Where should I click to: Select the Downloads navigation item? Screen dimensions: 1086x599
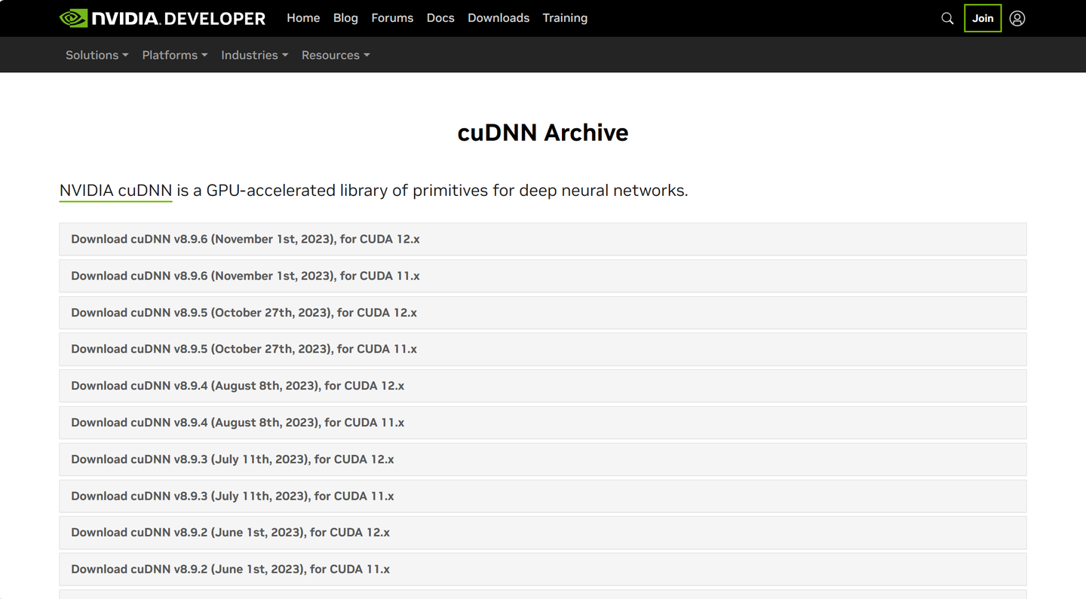499,17
